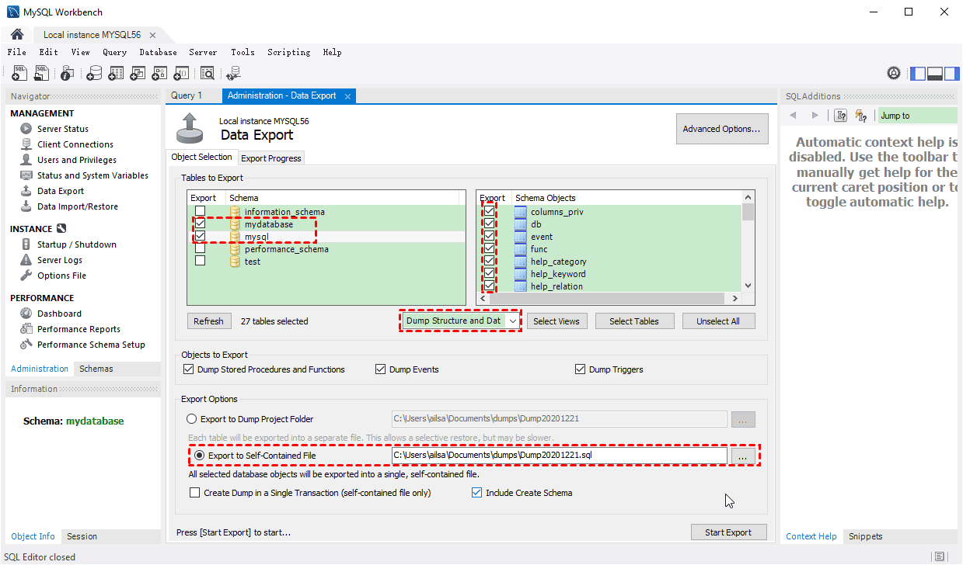Click the Start Export button
Image resolution: width=963 pixels, height=565 pixels.
tap(728, 532)
